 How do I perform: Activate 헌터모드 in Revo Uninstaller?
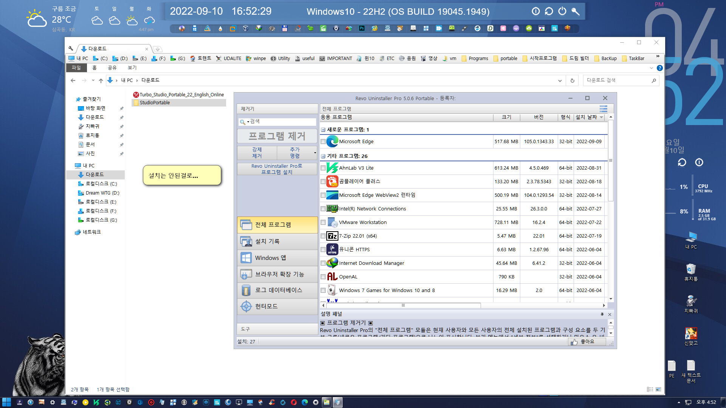277,306
